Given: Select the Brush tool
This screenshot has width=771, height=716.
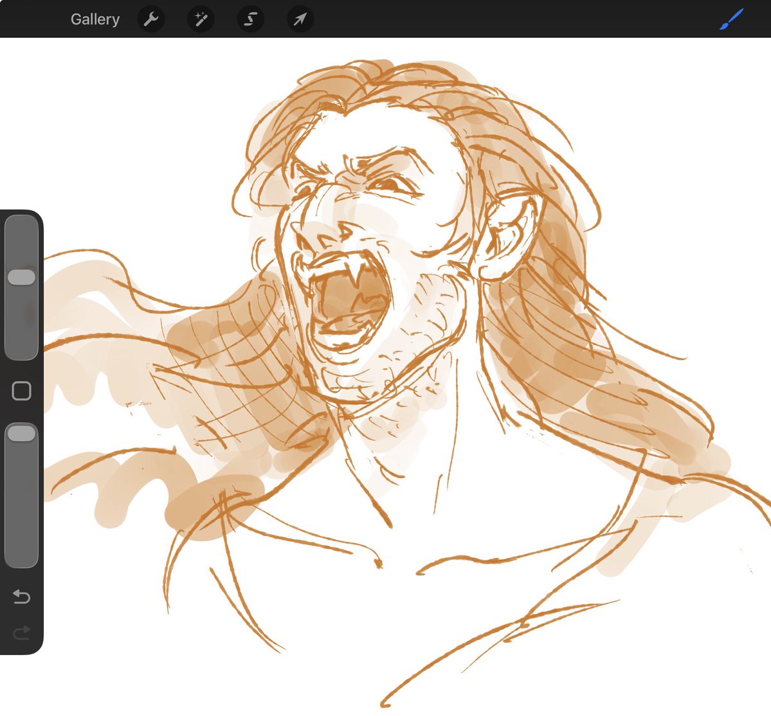Looking at the screenshot, I should point(732,19).
